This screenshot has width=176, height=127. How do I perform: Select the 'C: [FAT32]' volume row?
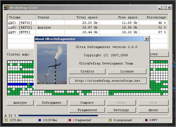point(87,23)
